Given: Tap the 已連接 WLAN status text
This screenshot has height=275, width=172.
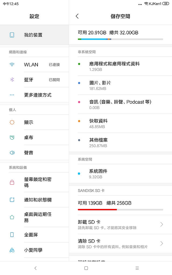Looking at the screenshot, I should (x=54, y=64).
